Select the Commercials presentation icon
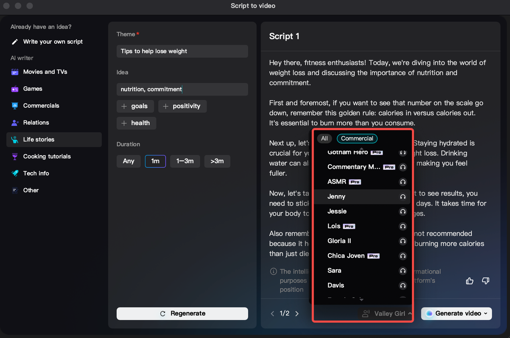The height and width of the screenshot is (338, 510). click(14, 105)
